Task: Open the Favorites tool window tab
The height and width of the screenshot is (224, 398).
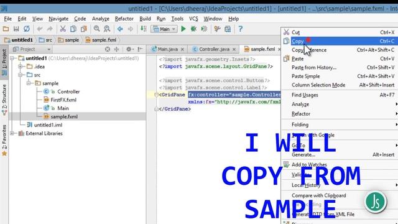Action: click(4, 141)
